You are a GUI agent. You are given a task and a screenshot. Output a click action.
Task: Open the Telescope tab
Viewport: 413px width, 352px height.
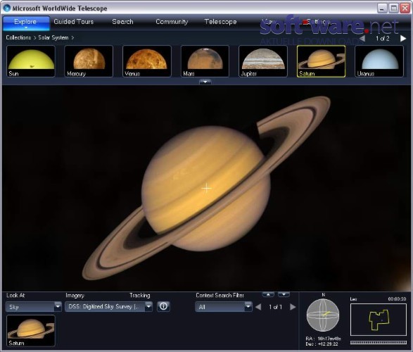point(220,22)
